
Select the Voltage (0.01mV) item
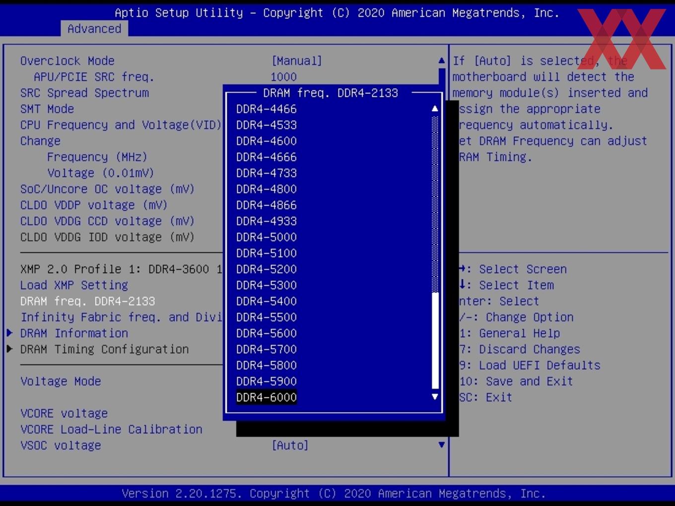(101, 173)
